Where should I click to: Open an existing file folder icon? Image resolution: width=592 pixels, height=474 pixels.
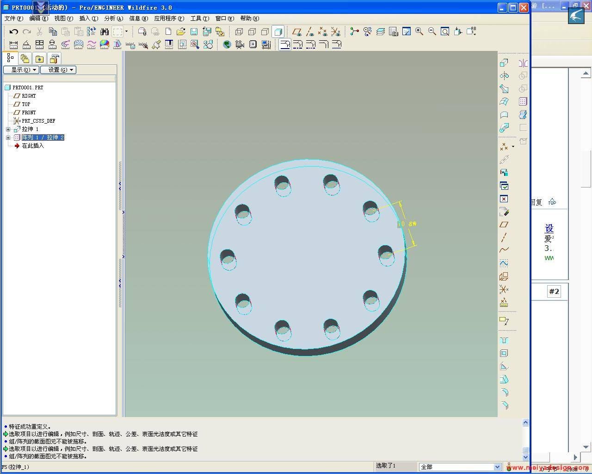point(181,31)
